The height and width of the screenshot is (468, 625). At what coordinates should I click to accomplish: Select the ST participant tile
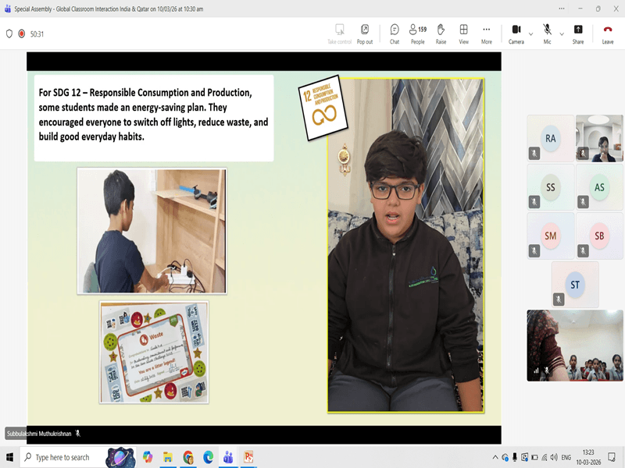(575, 285)
